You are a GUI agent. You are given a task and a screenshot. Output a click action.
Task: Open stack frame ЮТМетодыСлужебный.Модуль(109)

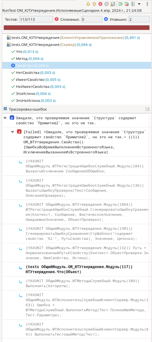click(x=82, y=283)
